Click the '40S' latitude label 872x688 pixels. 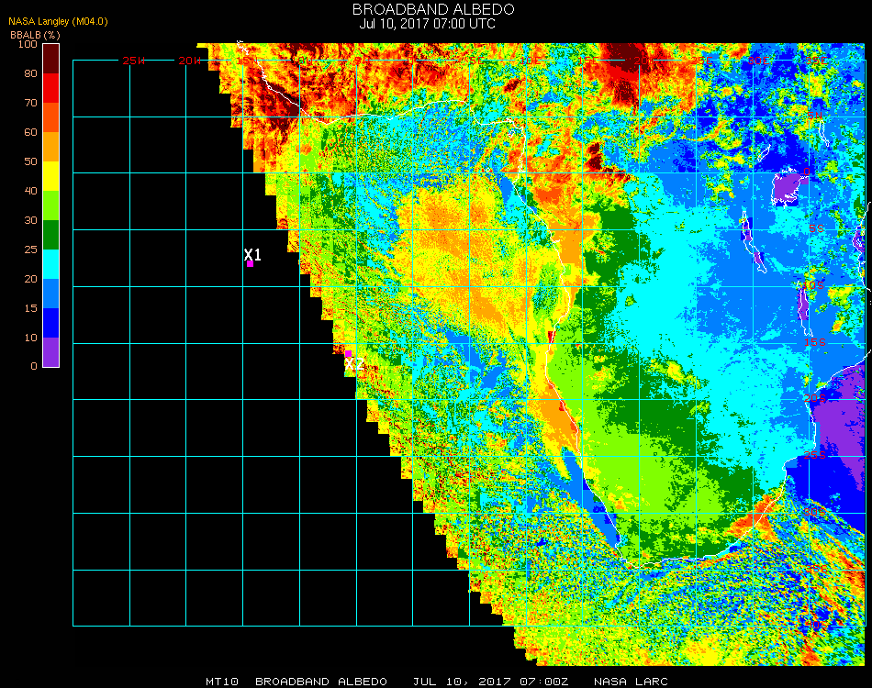(815, 626)
